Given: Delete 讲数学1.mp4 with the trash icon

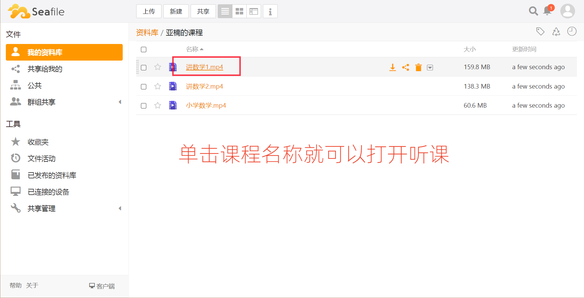Looking at the screenshot, I should coord(418,67).
